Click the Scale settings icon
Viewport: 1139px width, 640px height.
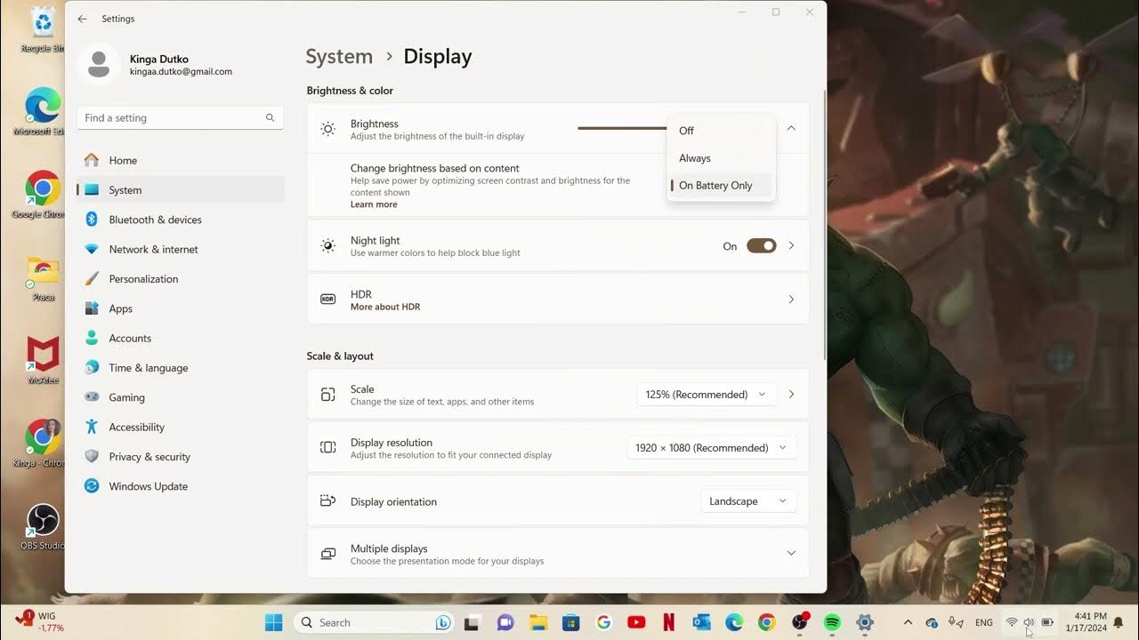(x=327, y=394)
